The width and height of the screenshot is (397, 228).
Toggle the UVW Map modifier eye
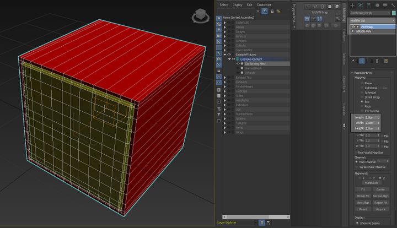click(x=353, y=27)
